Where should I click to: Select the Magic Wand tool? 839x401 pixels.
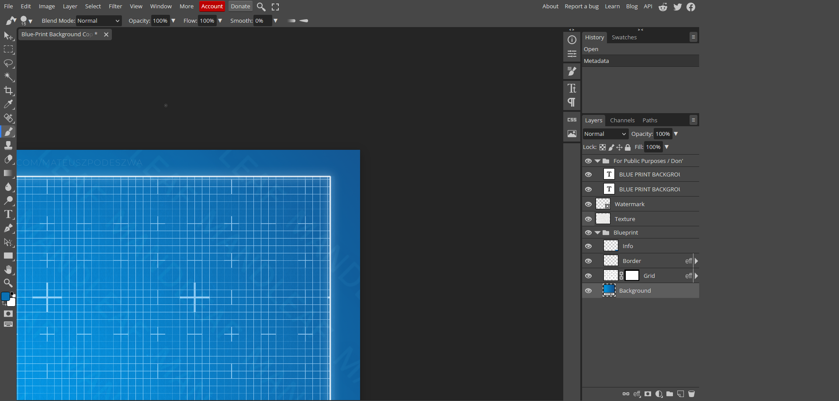tap(8, 77)
